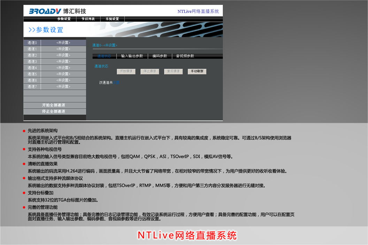This screenshot has width=368, height=245.
Task: Select 通道5 in the channel list
Action: click(x=55, y=74)
